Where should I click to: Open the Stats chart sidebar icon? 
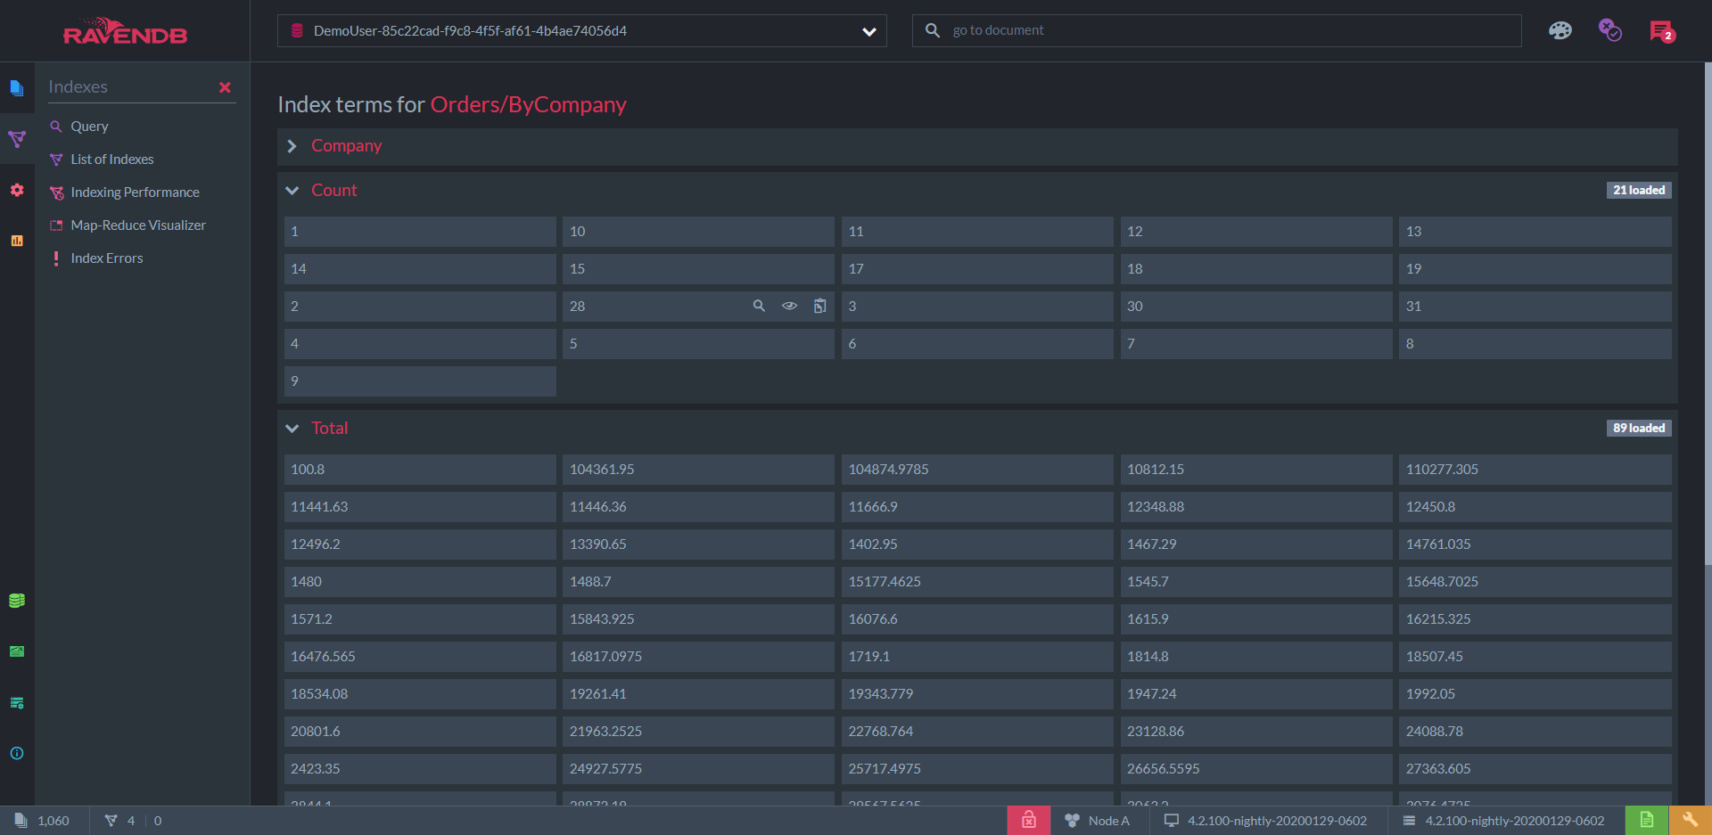(17, 241)
